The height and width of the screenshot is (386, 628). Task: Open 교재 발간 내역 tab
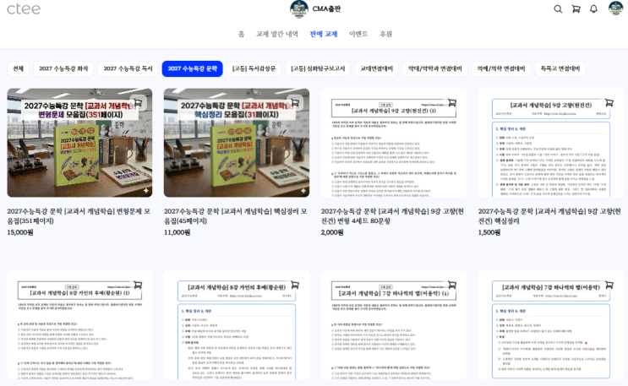[277, 34]
